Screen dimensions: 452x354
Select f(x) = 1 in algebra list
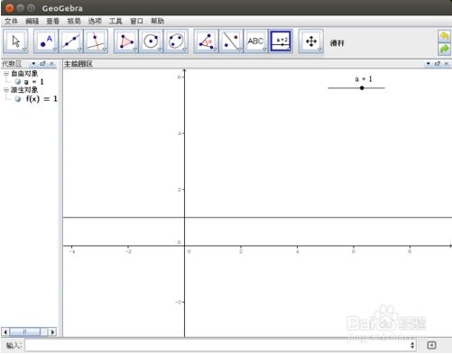pos(42,99)
